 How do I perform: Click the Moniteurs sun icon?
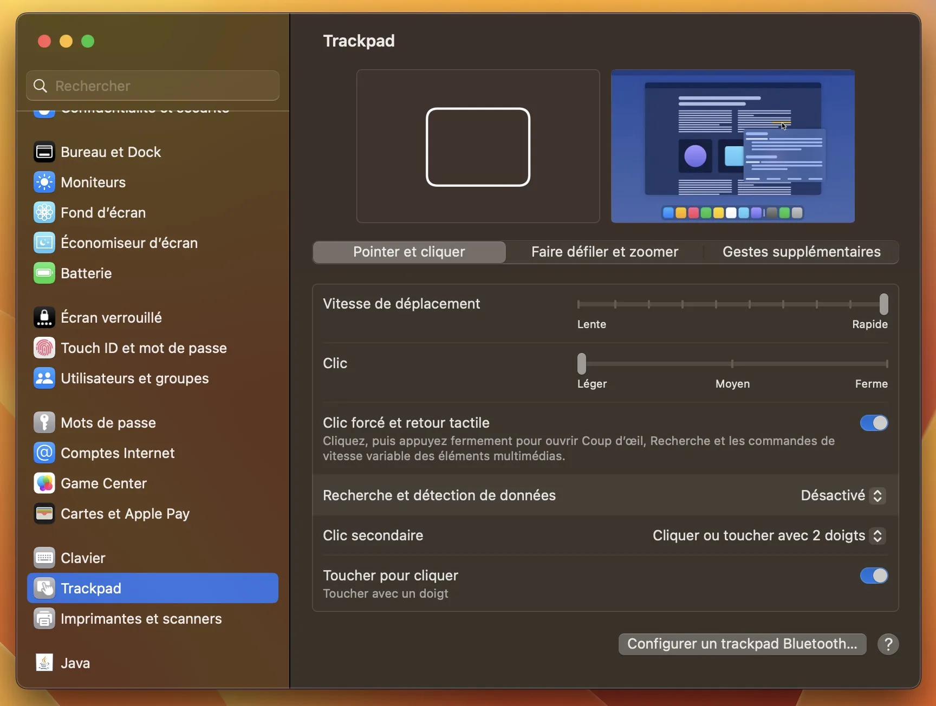point(44,182)
